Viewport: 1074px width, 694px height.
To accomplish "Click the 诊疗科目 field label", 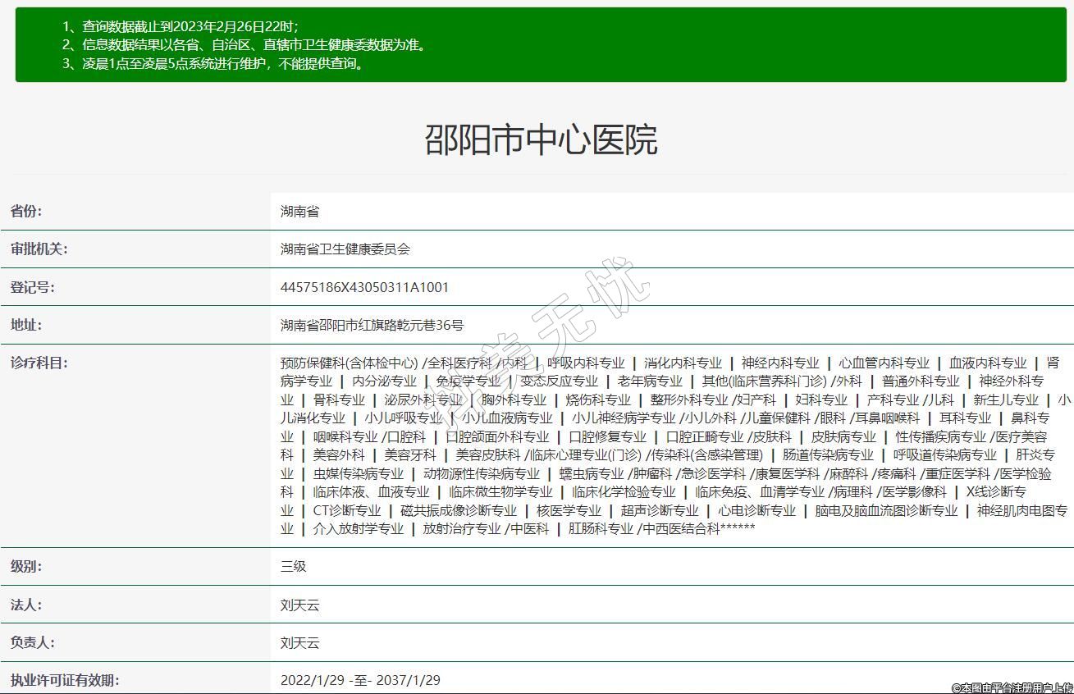I will [39, 363].
